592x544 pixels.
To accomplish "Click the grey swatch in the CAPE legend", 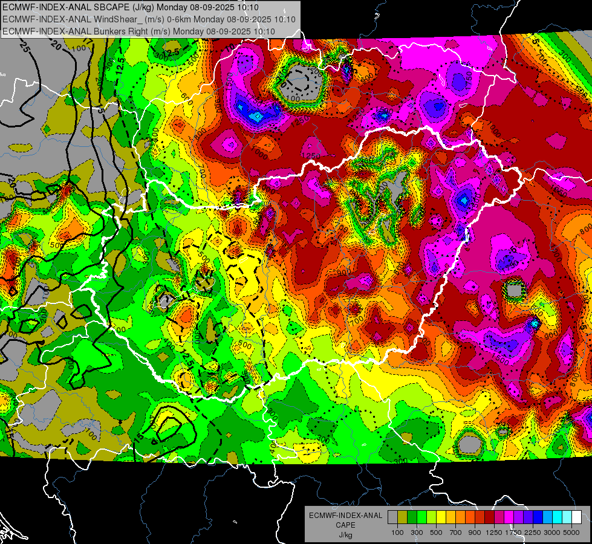I will click(x=392, y=517).
